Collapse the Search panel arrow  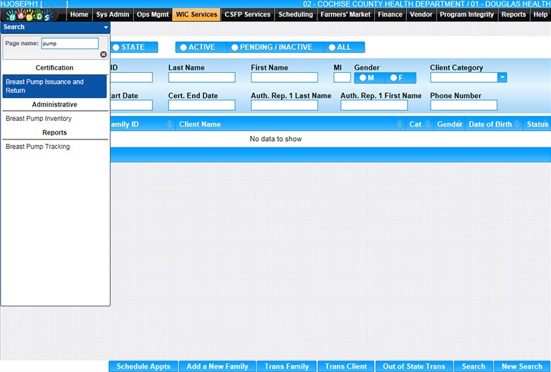105,27
